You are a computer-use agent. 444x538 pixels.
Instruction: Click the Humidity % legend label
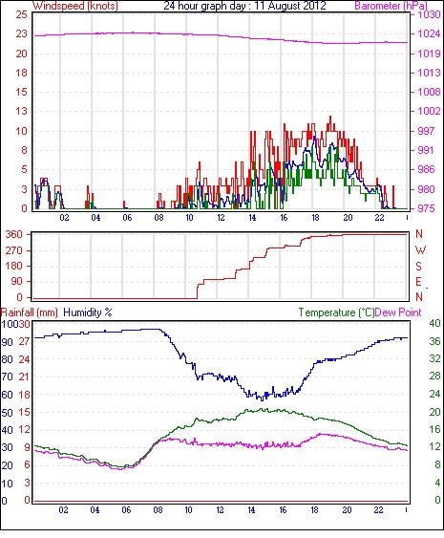pos(88,312)
